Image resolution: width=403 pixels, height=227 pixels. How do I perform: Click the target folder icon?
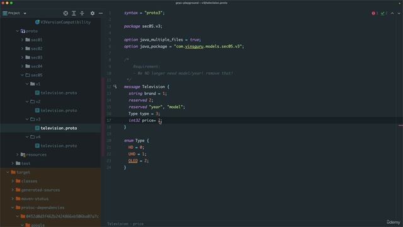[13, 172]
